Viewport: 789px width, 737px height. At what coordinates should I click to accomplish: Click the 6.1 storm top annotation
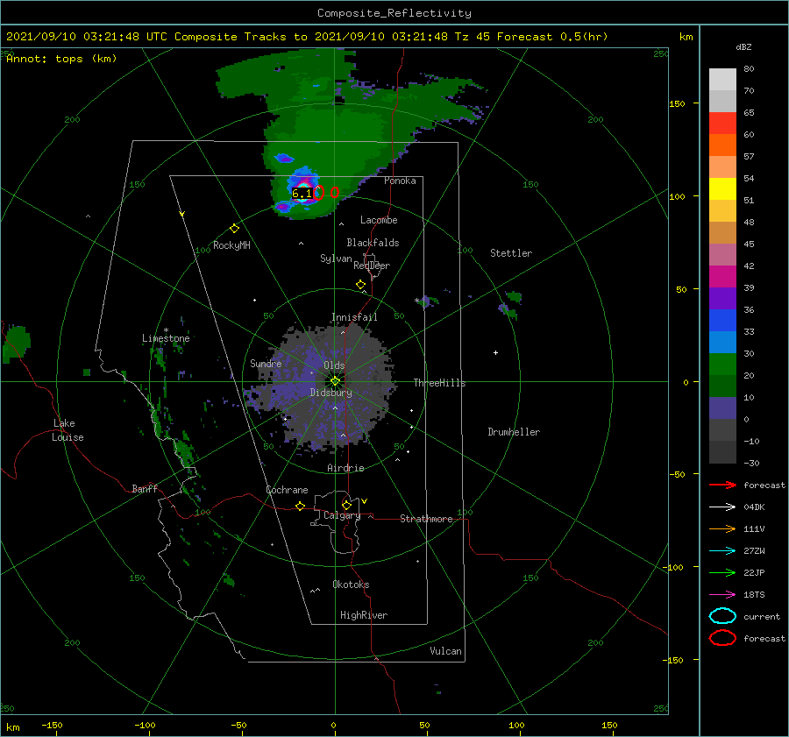click(x=302, y=193)
